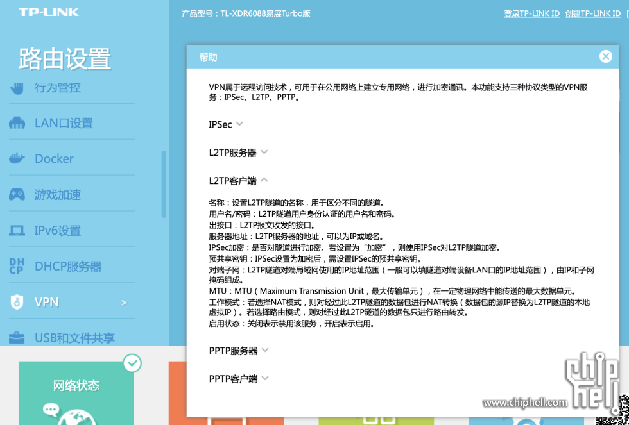Click the laptop icon for IPv6设置
Image resolution: width=629 pixels, height=425 pixels.
[x=17, y=230]
